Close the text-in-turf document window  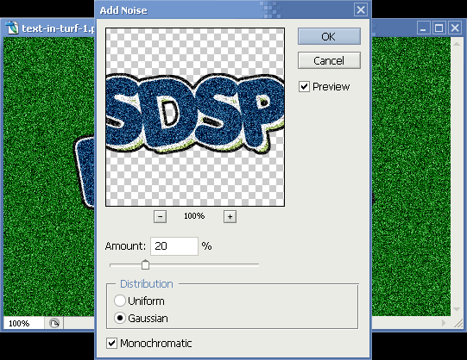pyautogui.click(x=455, y=28)
